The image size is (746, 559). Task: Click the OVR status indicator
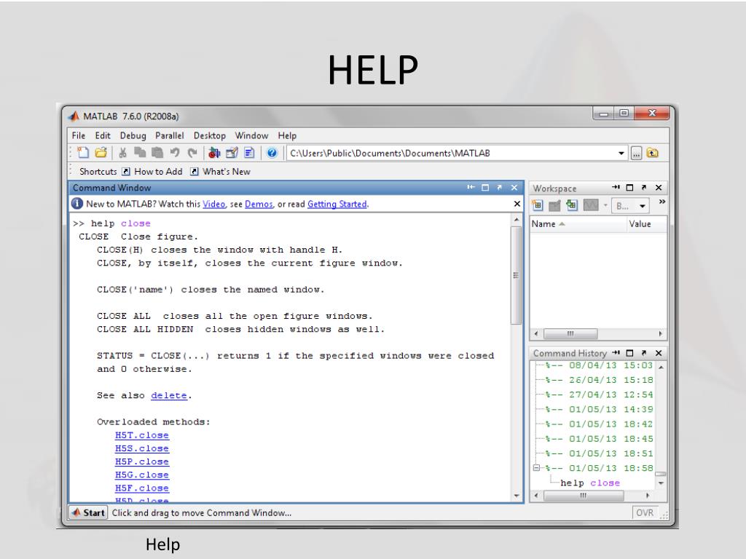(x=645, y=513)
